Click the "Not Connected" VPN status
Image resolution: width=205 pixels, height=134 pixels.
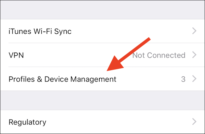159,55
